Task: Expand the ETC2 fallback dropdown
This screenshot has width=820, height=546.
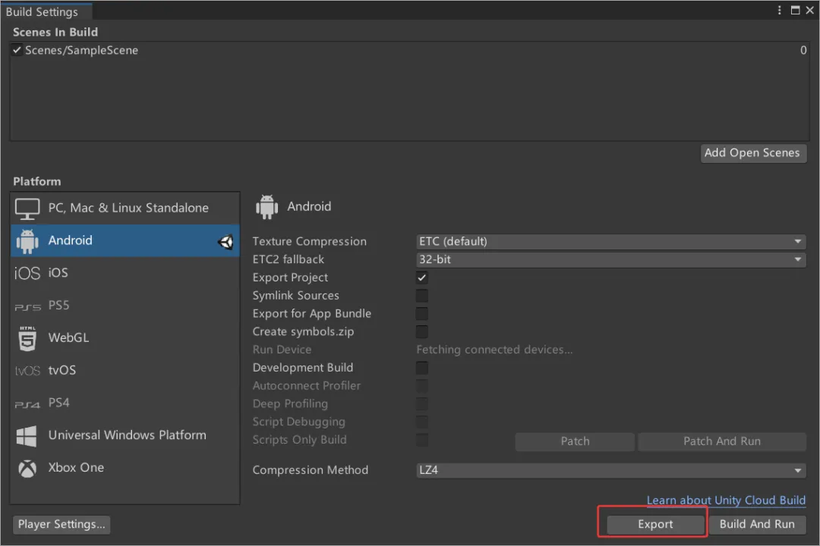Action: pos(610,259)
